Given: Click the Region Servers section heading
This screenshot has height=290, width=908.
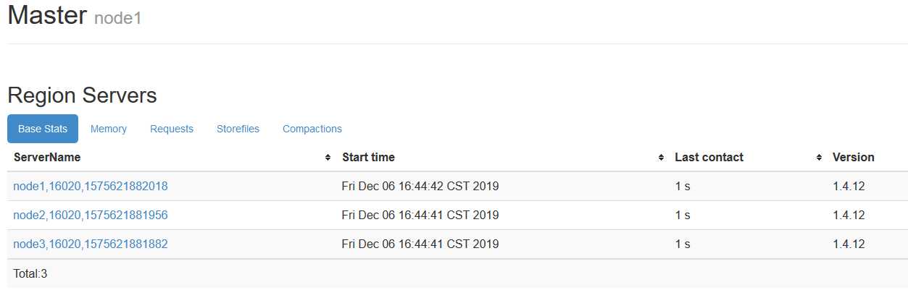Looking at the screenshot, I should [x=82, y=95].
